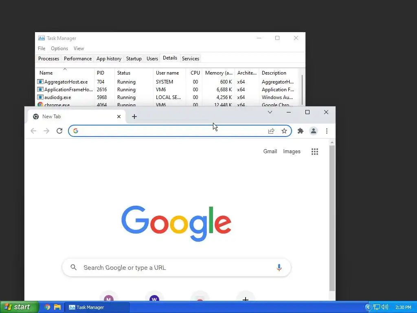417x313 pixels.
Task: Open the Chrome profile avatar
Action: pyautogui.click(x=314, y=131)
